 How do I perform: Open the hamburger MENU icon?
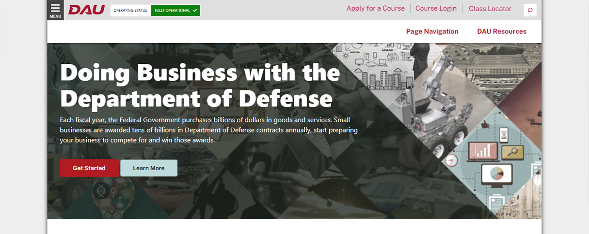55,10
